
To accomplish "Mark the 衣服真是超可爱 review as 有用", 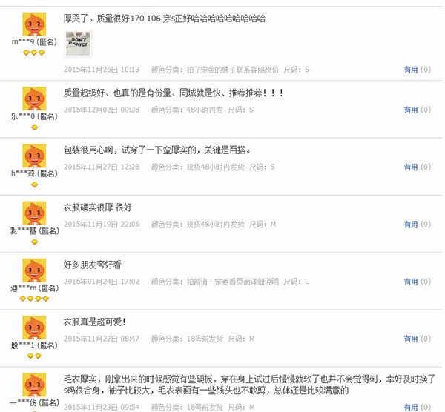I will tap(411, 339).
